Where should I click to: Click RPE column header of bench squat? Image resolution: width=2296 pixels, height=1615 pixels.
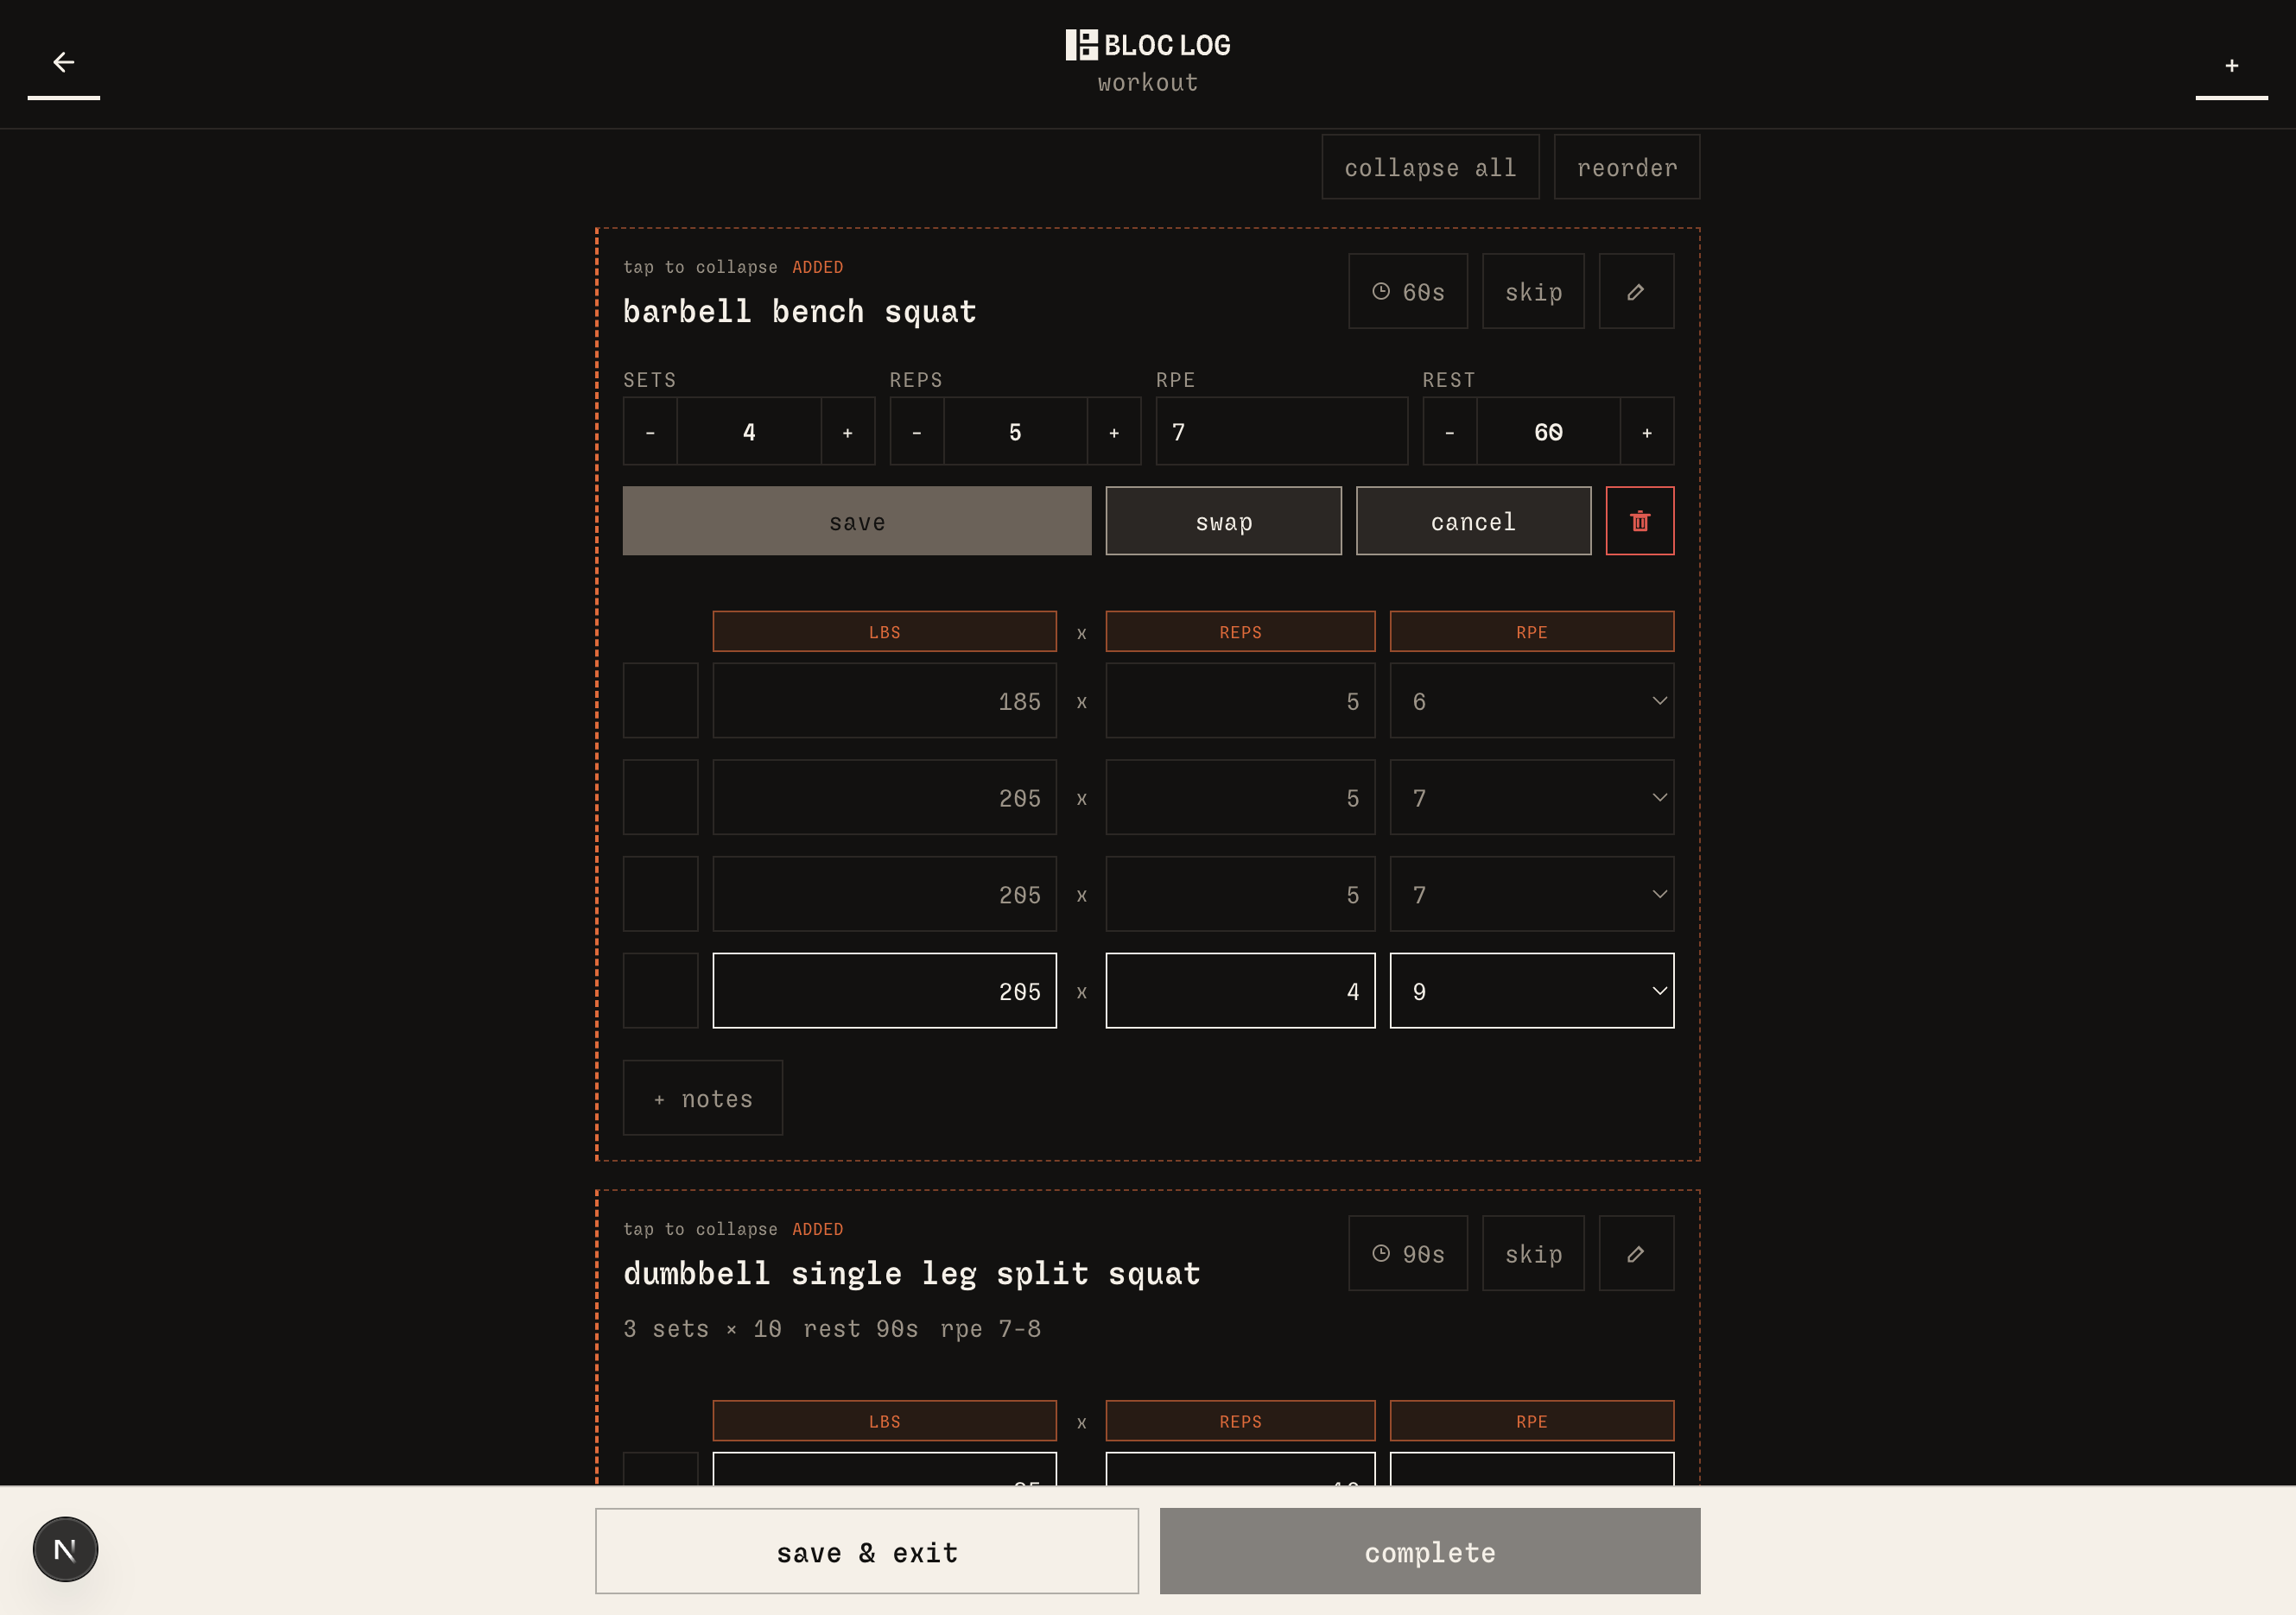(x=1532, y=631)
